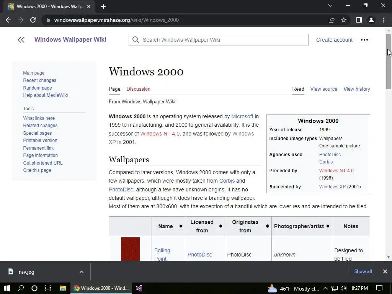Open the downloaded nsv.jpg file
Image resolution: width=392 pixels, height=294 pixels.
(26, 272)
